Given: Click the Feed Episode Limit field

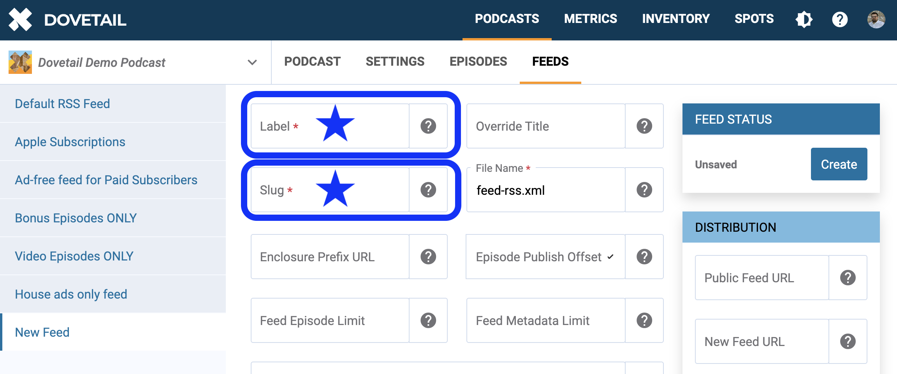Looking at the screenshot, I should (330, 320).
